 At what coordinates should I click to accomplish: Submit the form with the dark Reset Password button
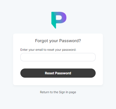tap(58, 73)
